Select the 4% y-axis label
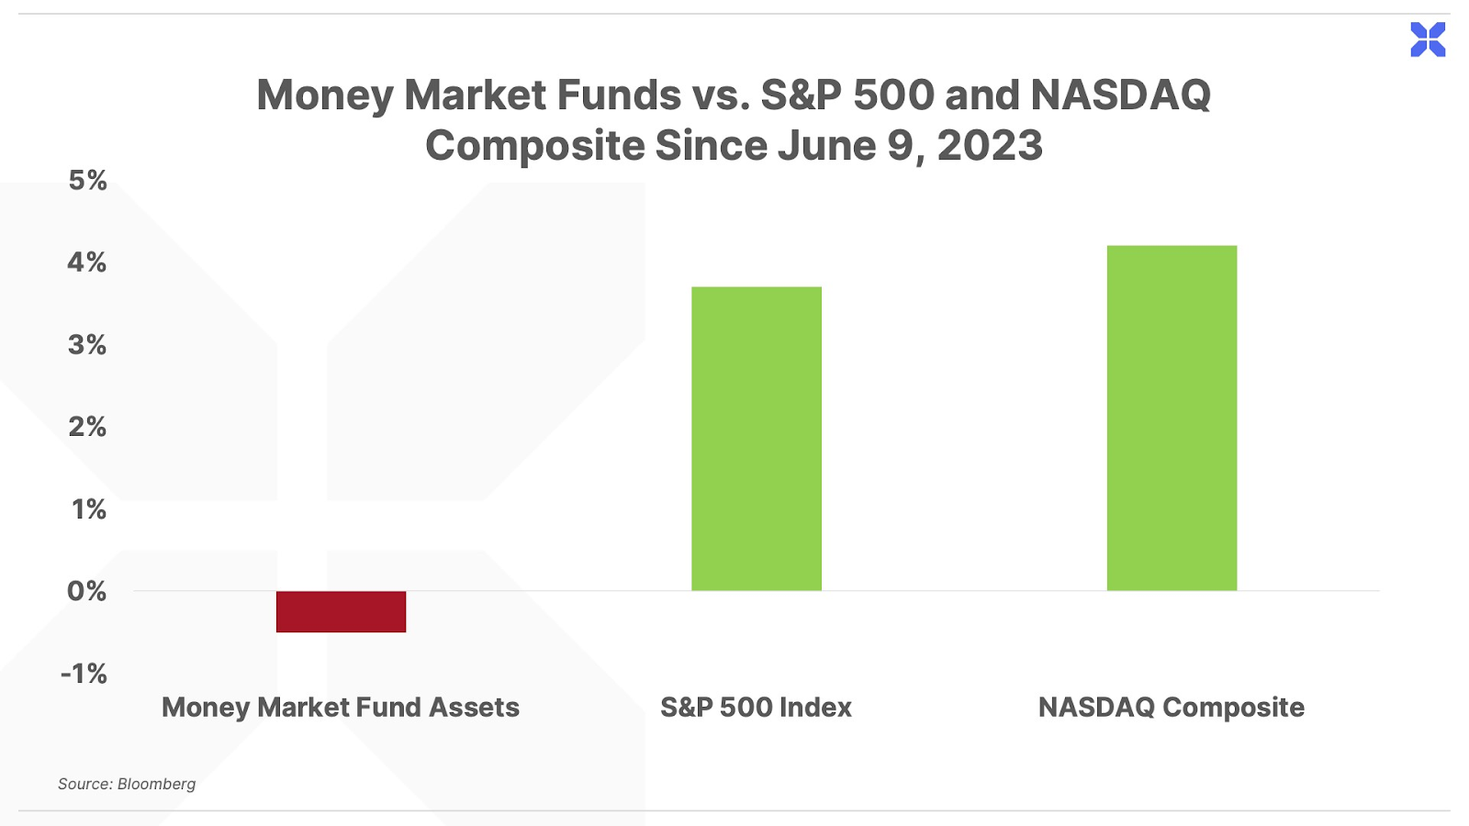This screenshot has width=1469, height=826. pyautogui.click(x=87, y=262)
